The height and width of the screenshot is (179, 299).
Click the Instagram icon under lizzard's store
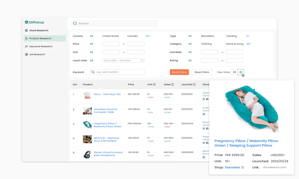[x=204, y=99]
